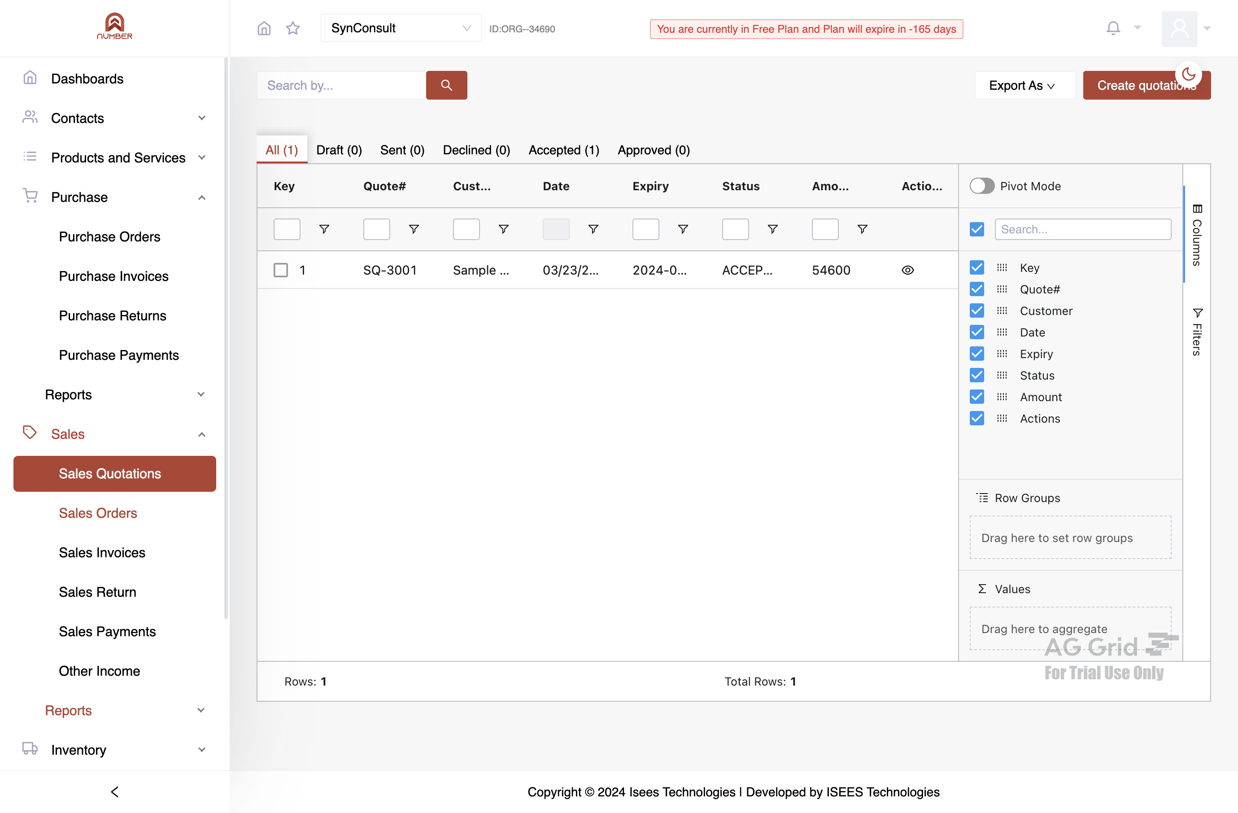The image size is (1238, 813).
Task: Click the Number logo
Action: click(x=114, y=26)
